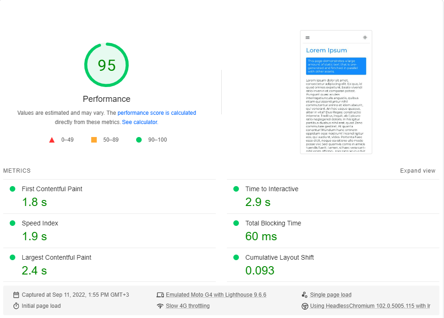The height and width of the screenshot is (318, 444).
Task: Click the Slow 4G throttling link
Action: click(188, 306)
